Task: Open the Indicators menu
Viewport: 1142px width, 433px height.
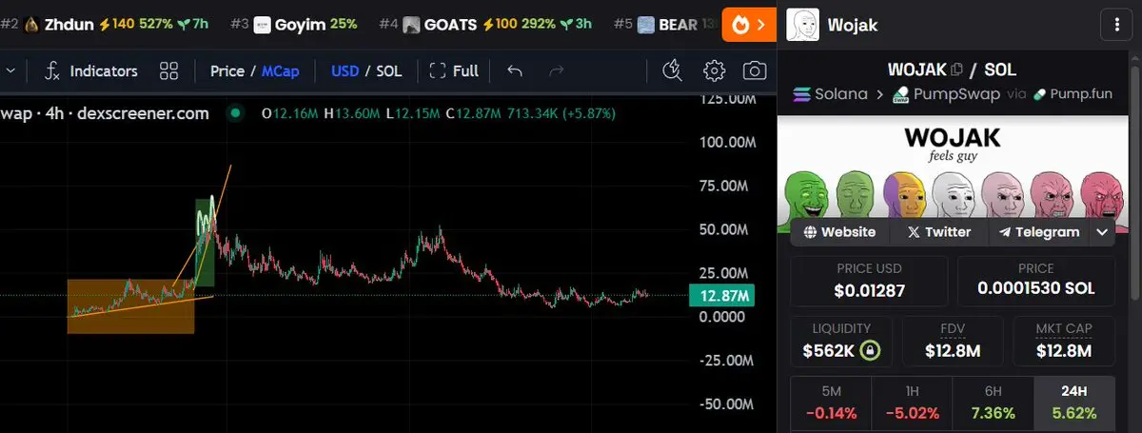Action: click(x=91, y=70)
